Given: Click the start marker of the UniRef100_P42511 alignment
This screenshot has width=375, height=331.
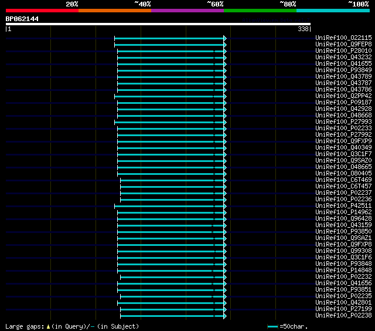Looking at the screenshot, I should click(x=115, y=206).
